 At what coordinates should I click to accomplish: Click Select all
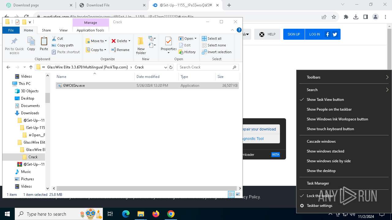click(x=212, y=38)
